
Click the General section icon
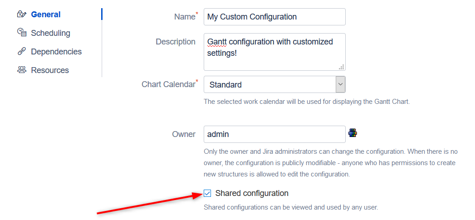(21, 15)
